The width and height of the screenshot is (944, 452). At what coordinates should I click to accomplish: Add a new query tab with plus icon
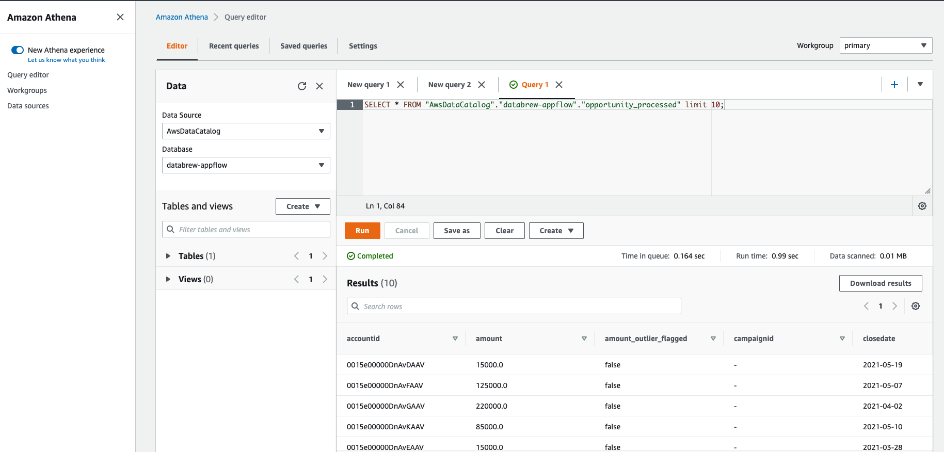click(894, 85)
